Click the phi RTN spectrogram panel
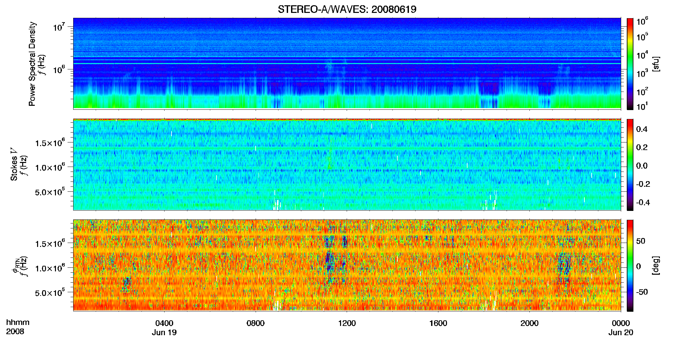 [x=347, y=265]
